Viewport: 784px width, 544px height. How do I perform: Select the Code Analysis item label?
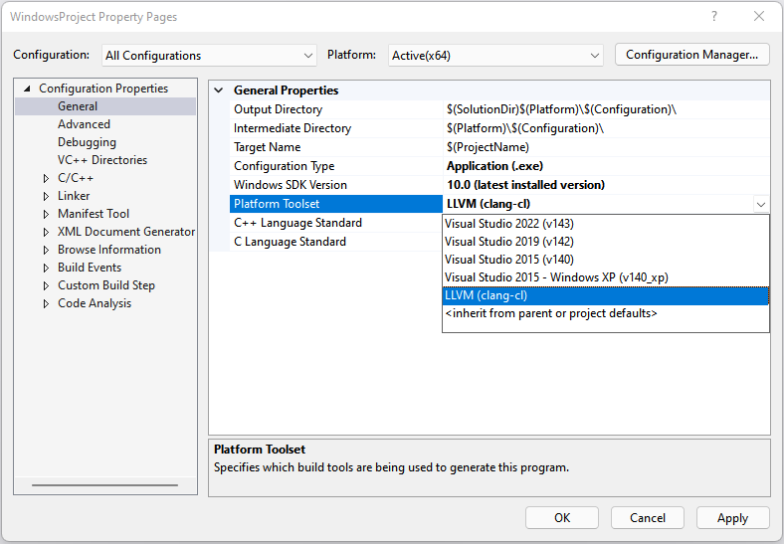(x=95, y=303)
